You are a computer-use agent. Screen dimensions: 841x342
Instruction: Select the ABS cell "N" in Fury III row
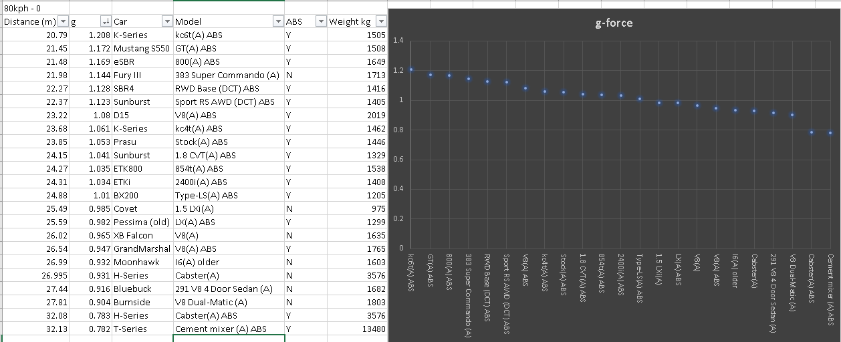click(x=306, y=75)
